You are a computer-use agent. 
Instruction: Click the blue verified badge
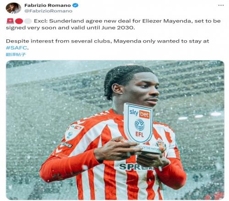75,5
